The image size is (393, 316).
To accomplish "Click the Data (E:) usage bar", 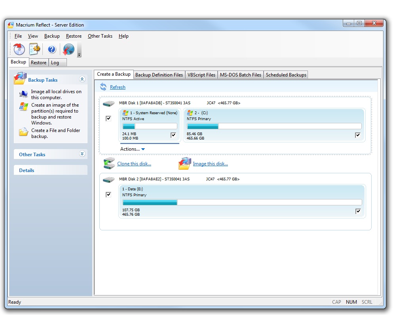I will [x=242, y=202].
